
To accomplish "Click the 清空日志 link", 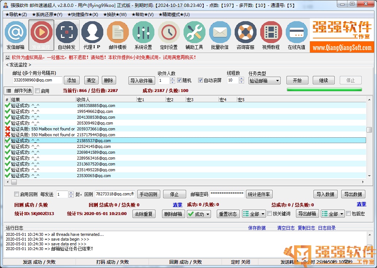I will (x=286, y=228).
